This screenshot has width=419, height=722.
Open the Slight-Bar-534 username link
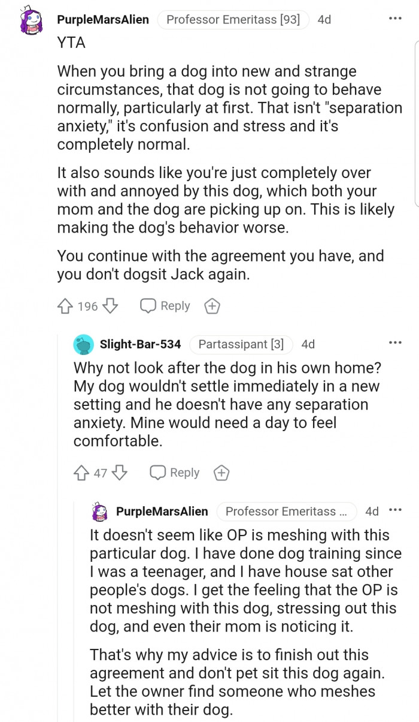pyautogui.click(x=140, y=344)
